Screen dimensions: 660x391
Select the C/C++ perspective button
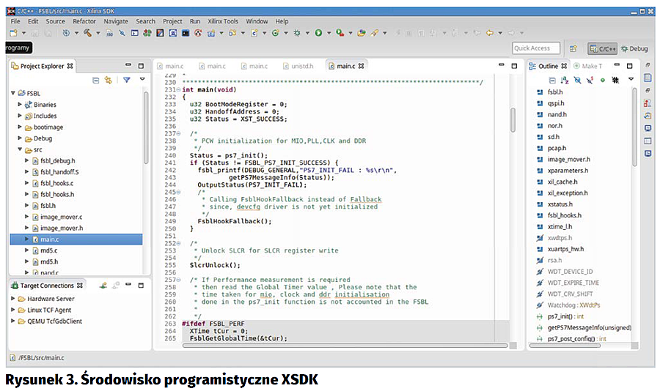(x=603, y=49)
